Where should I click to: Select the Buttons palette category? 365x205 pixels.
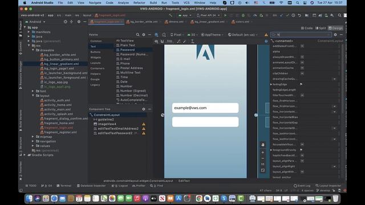95,52
